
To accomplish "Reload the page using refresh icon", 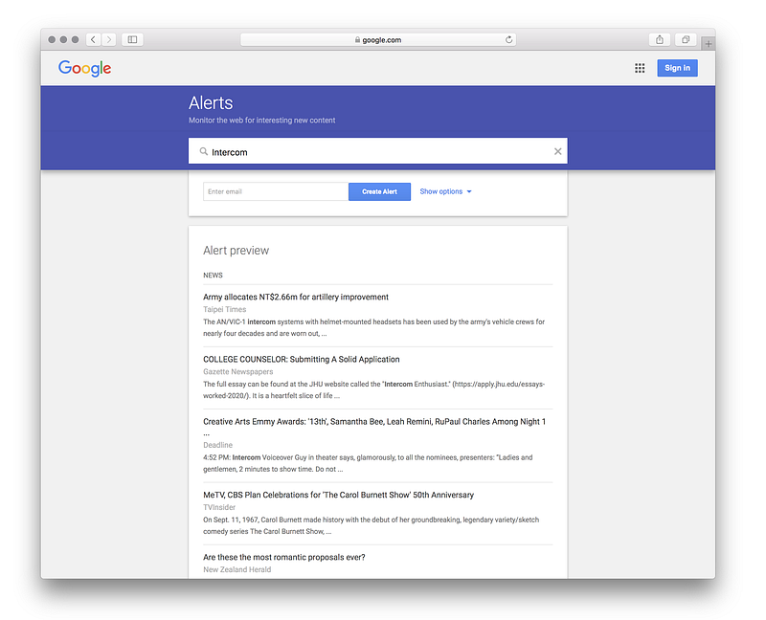I will (508, 39).
